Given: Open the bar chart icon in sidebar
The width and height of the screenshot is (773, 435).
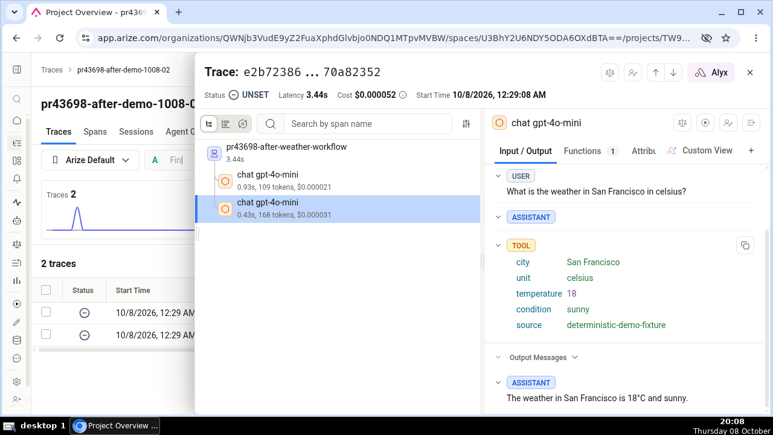Looking at the screenshot, I should (x=17, y=281).
